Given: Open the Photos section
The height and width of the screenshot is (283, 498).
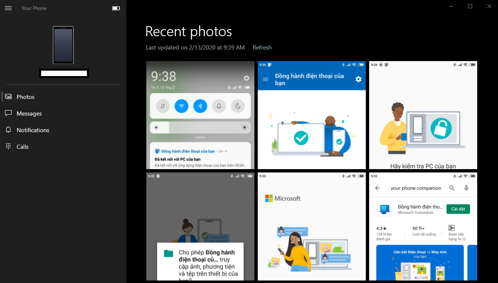Looking at the screenshot, I should coord(63,97).
